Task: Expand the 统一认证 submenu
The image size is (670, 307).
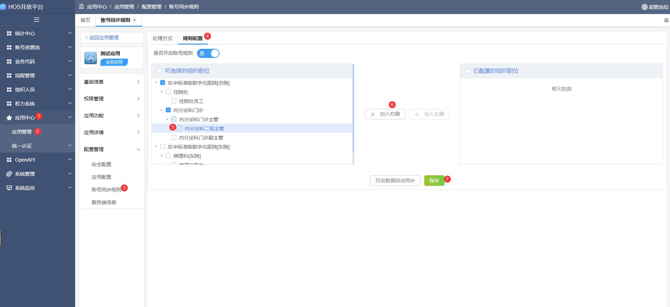Action: point(38,146)
